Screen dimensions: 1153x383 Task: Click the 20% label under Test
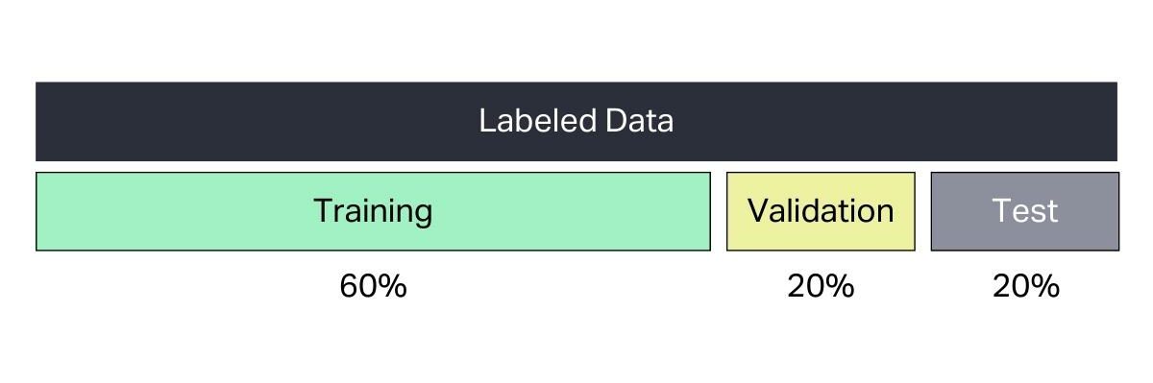1025,286
